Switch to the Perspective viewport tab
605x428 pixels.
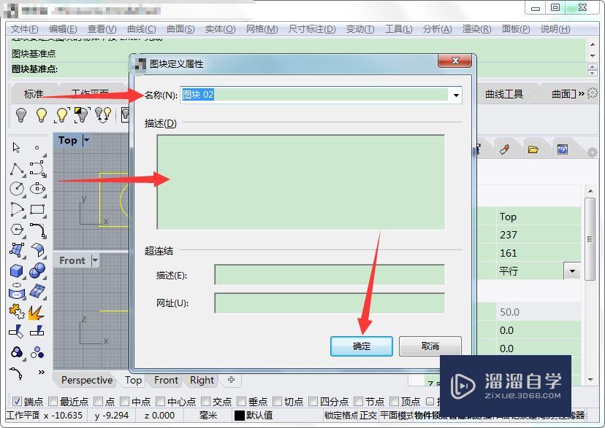87,381
